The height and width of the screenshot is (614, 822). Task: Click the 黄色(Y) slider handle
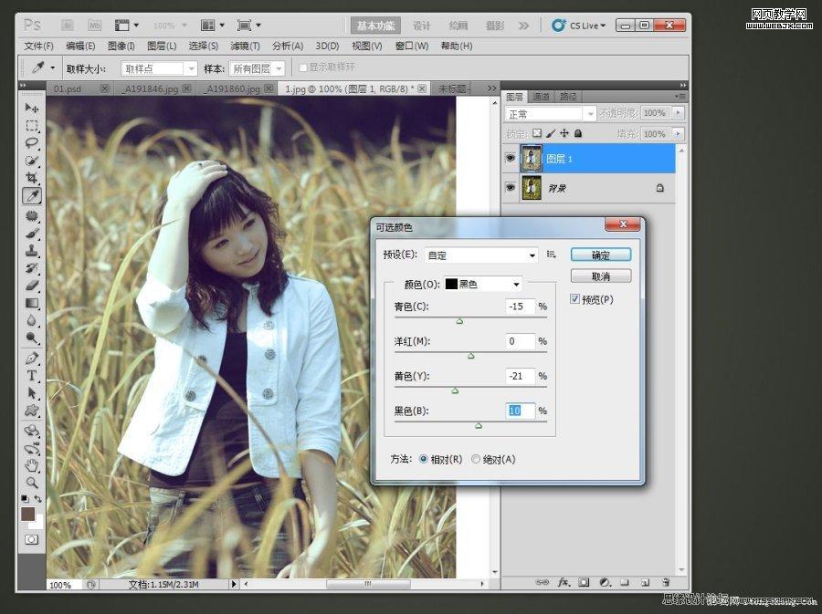(x=455, y=390)
